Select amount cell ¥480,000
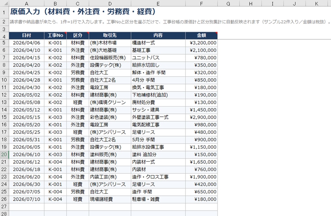Image resolution: width=331 pixels, height=216 pixels. 201,132
